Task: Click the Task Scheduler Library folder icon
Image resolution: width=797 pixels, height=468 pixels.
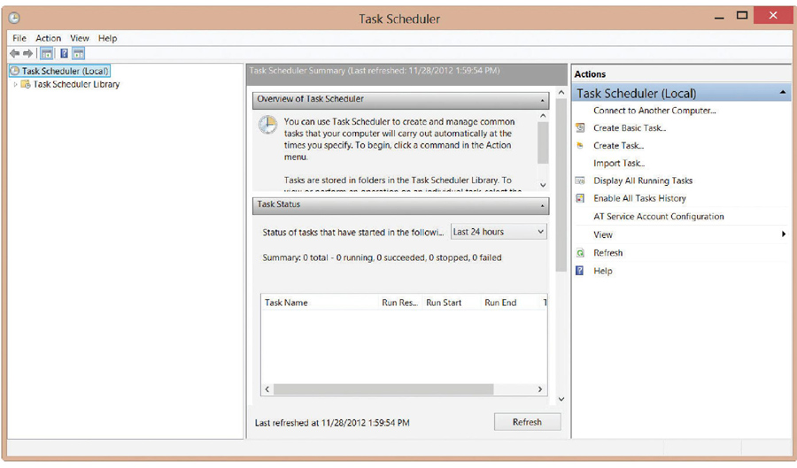Action: pyautogui.click(x=26, y=84)
